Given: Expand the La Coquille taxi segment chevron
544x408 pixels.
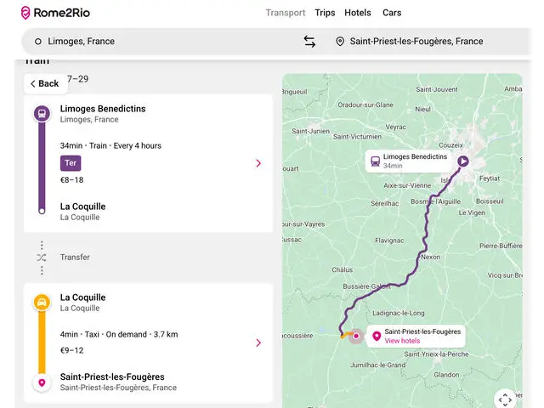Looking at the screenshot, I should pos(258,343).
